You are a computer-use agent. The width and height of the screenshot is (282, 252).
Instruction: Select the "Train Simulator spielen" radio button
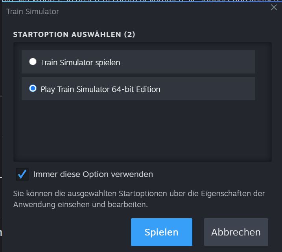[x=33, y=62]
